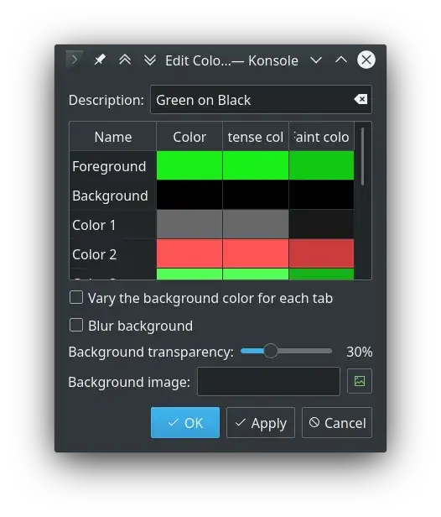Click the keep above others double-up arrow
This screenshot has width=441, height=517.
pos(125,60)
